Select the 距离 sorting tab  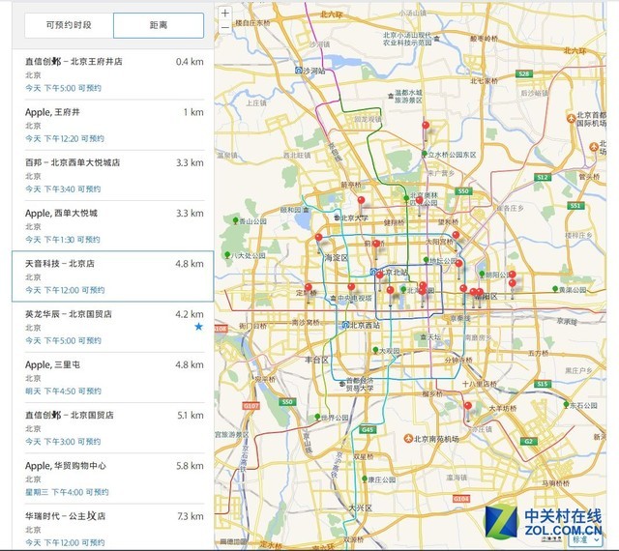coord(159,25)
